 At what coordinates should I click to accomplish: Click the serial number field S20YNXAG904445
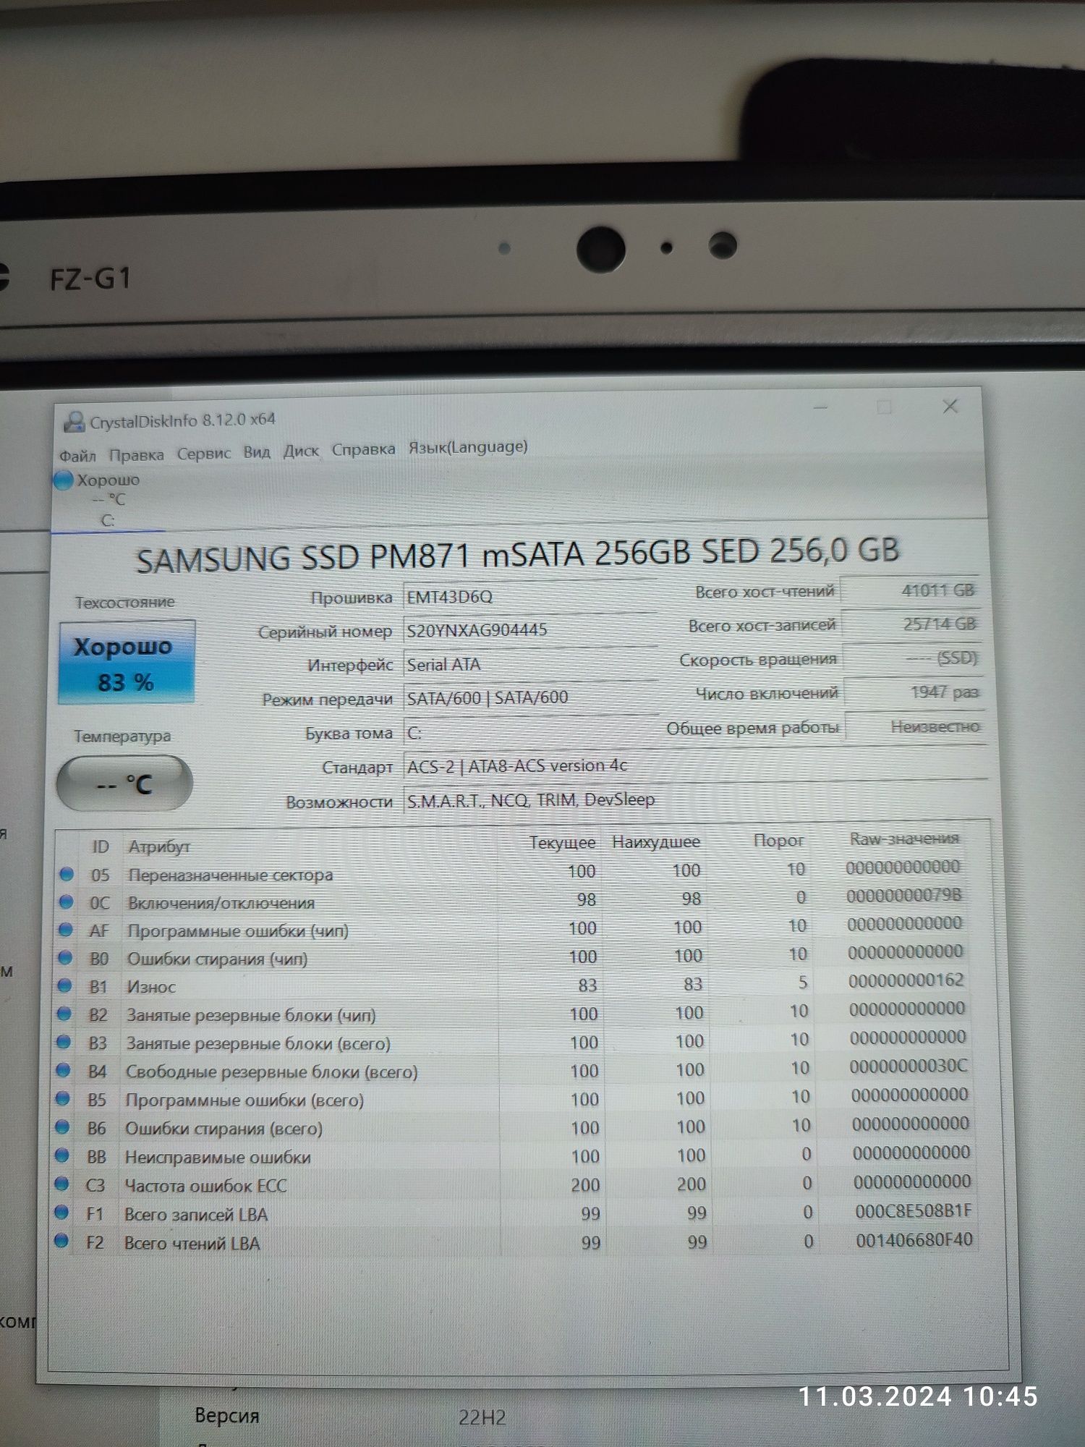(x=529, y=629)
